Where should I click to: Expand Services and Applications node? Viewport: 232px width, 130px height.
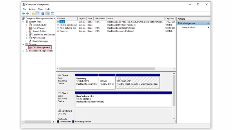pyautogui.click(x=23, y=51)
